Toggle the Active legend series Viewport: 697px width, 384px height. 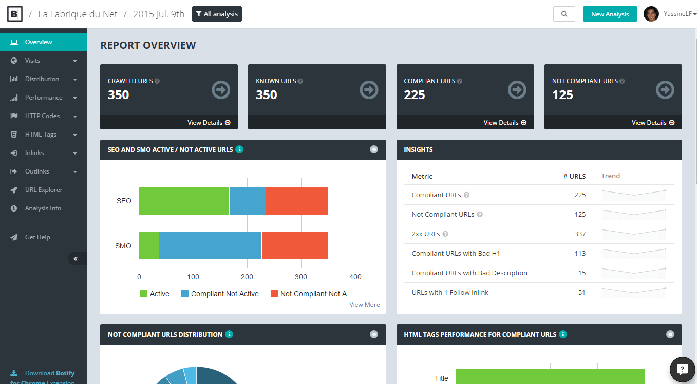[x=155, y=294]
